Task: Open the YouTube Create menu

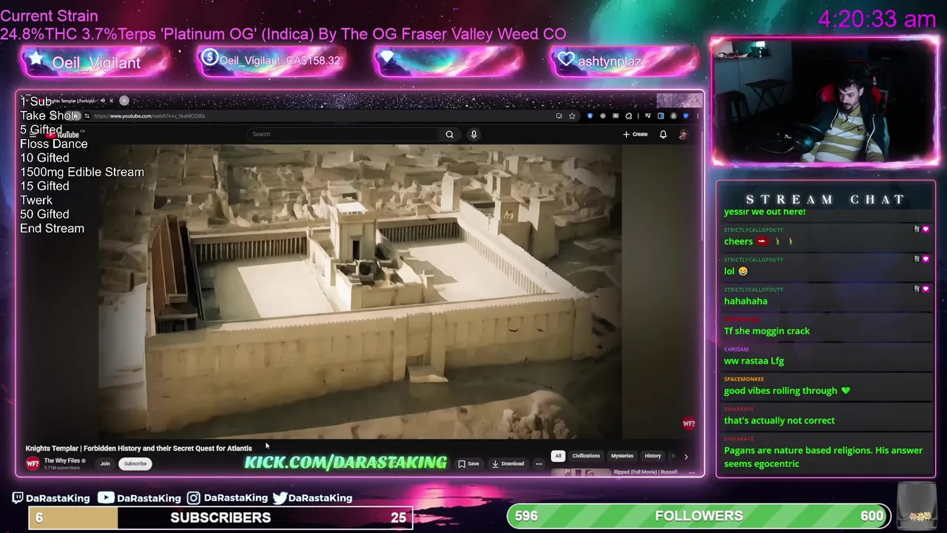Action: (635, 134)
